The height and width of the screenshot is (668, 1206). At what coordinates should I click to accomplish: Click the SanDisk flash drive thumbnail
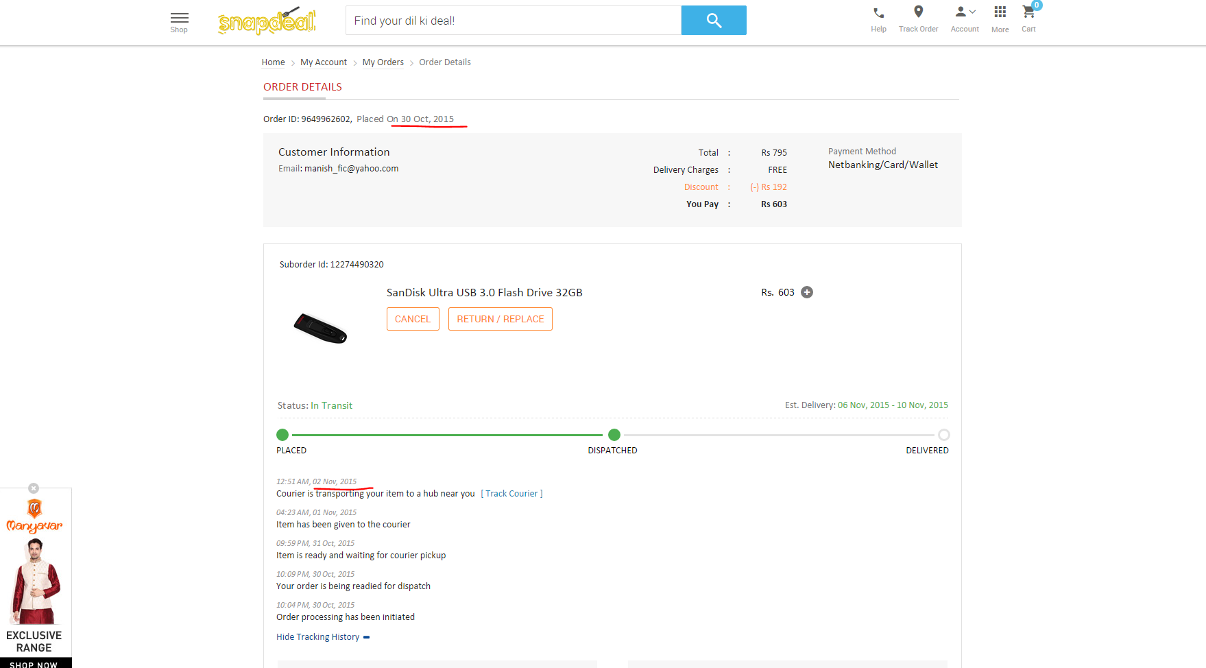tap(320, 328)
